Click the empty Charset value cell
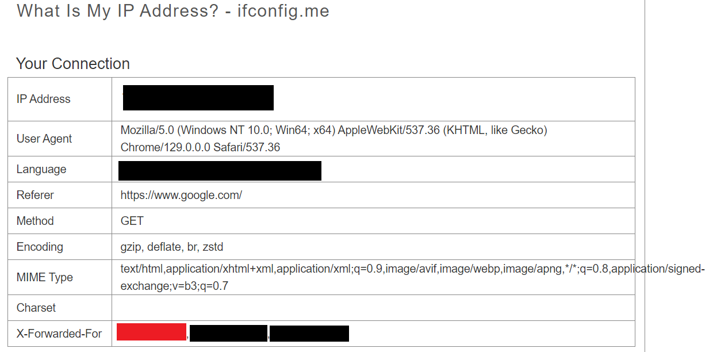 point(373,308)
